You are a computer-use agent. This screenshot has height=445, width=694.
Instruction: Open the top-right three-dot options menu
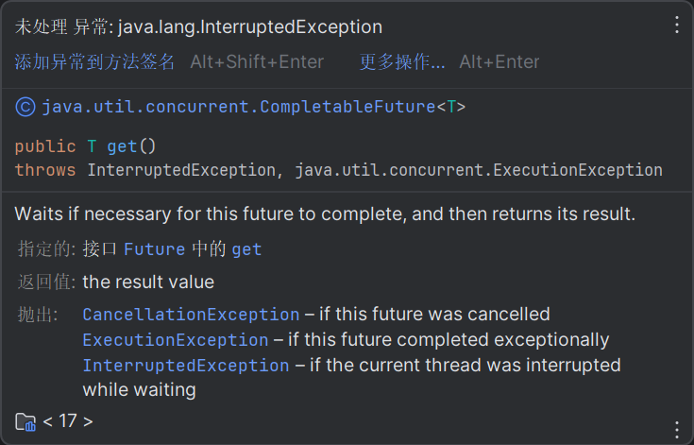(676, 26)
